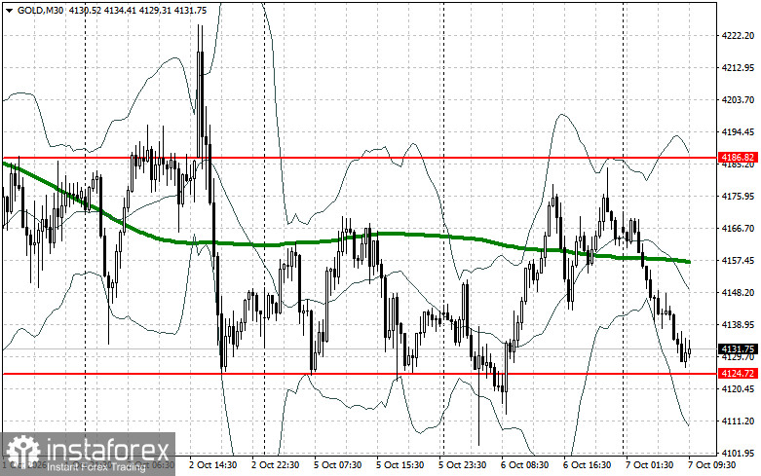761x476 pixels.
Task: Select the 4111.20 price scale value
Action: pos(739,421)
